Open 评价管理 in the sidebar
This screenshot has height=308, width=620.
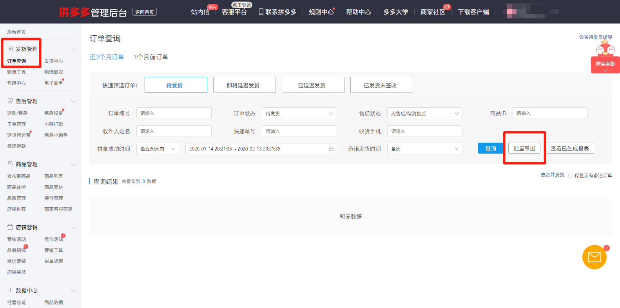click(x=54, y=198)
